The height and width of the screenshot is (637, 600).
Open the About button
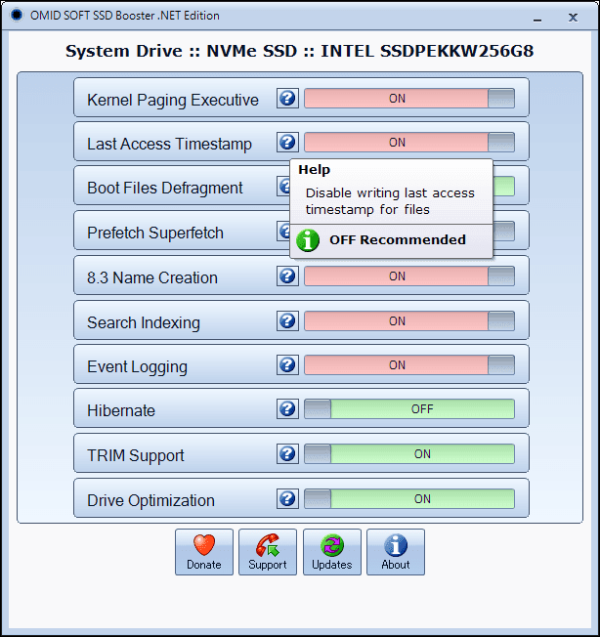(x=396, y=552)
